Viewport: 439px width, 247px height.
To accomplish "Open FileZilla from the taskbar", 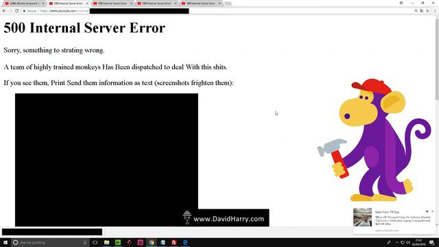I will 174,242.
